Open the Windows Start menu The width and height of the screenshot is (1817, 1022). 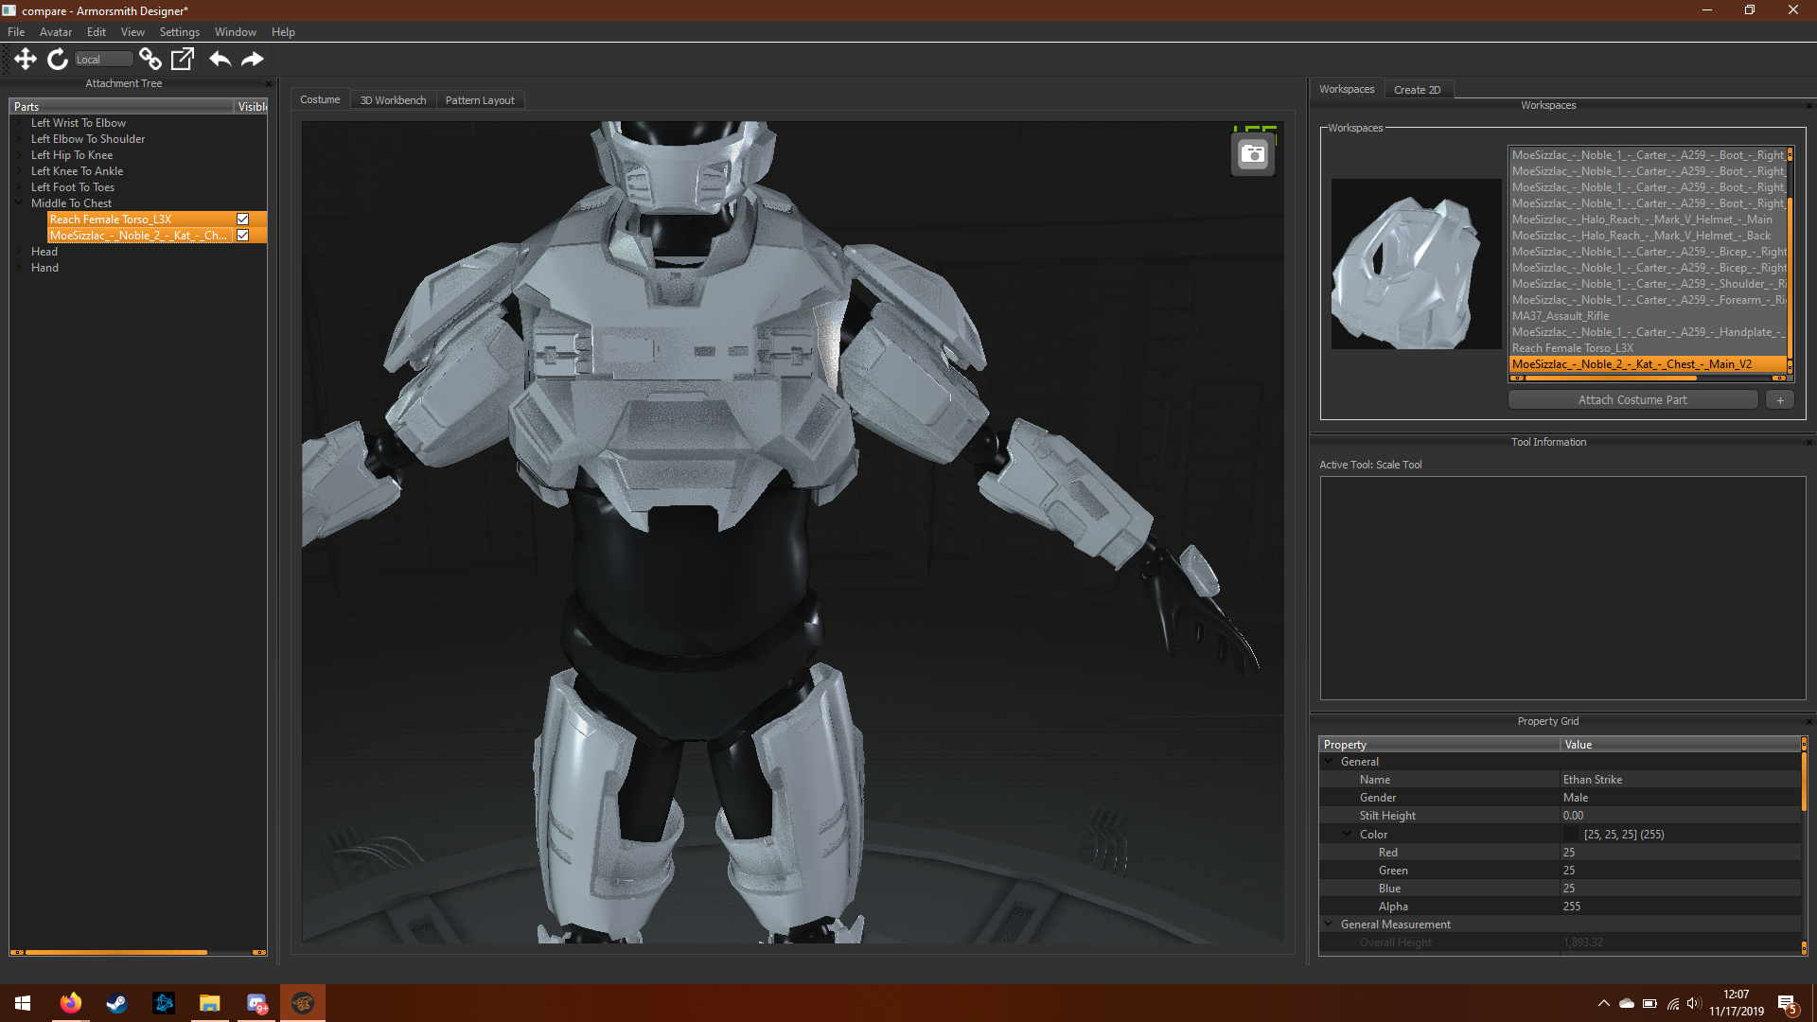pos(23,1003)
